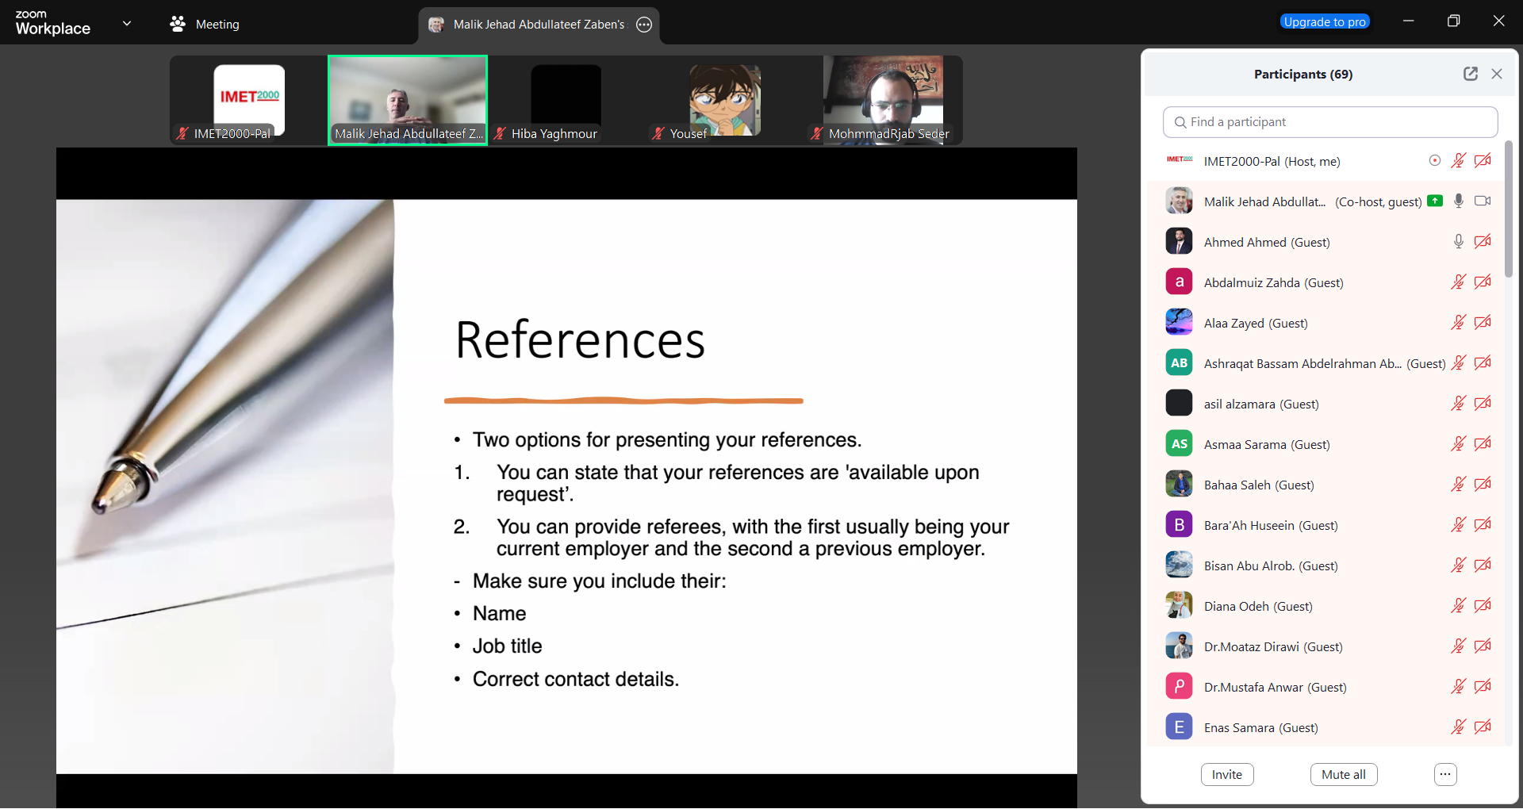Click Upgrade to pro link

point(1325,22)
